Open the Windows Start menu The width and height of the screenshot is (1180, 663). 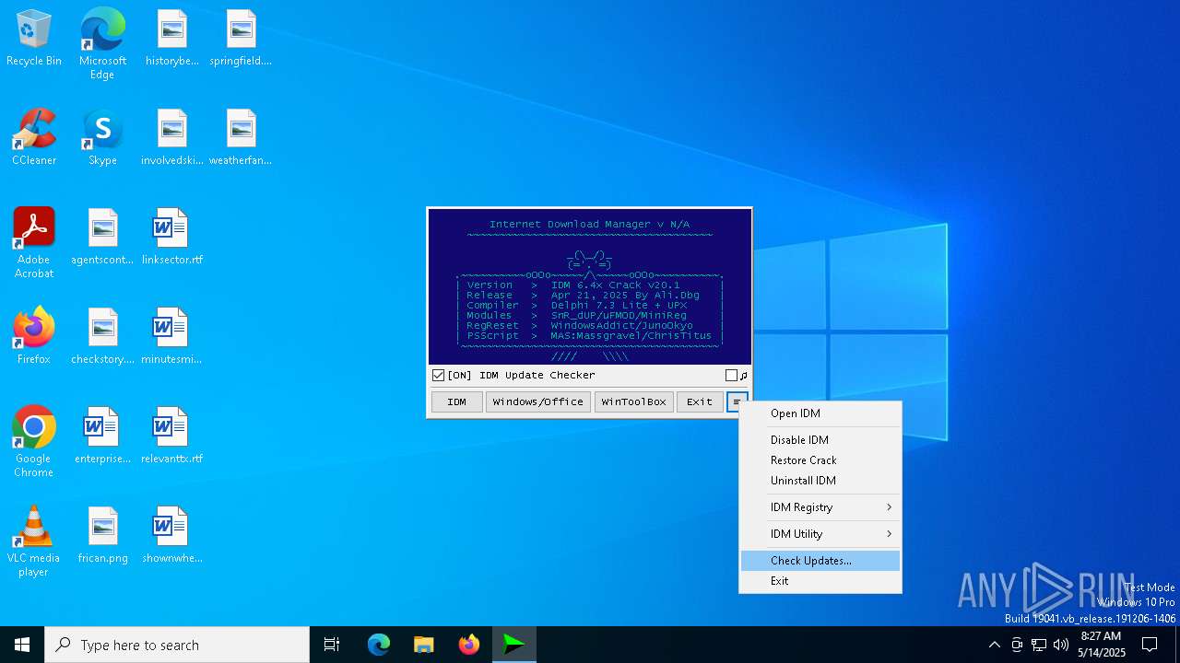[x=22, y=645]
